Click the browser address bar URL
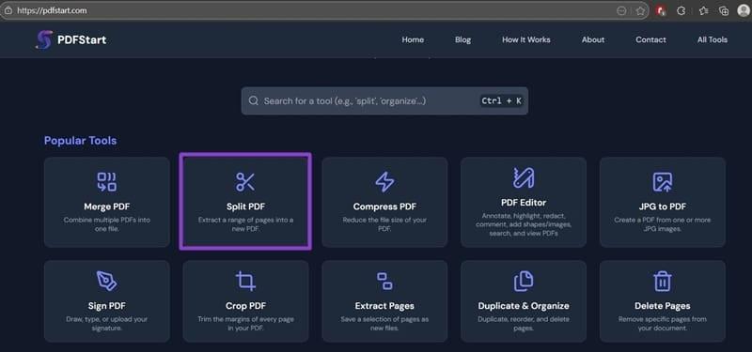Screen dimensions: 752x352 coord(52,10)
